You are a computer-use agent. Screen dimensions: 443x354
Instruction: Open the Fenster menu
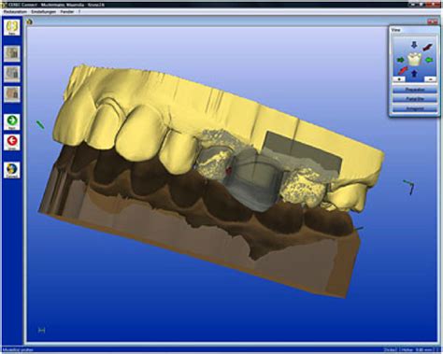click(x=67, y=12)
